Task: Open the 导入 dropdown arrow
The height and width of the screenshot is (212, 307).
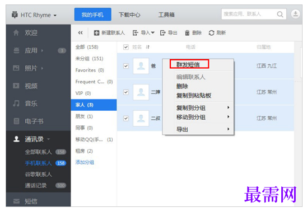Action: click(x=153, y=32)
